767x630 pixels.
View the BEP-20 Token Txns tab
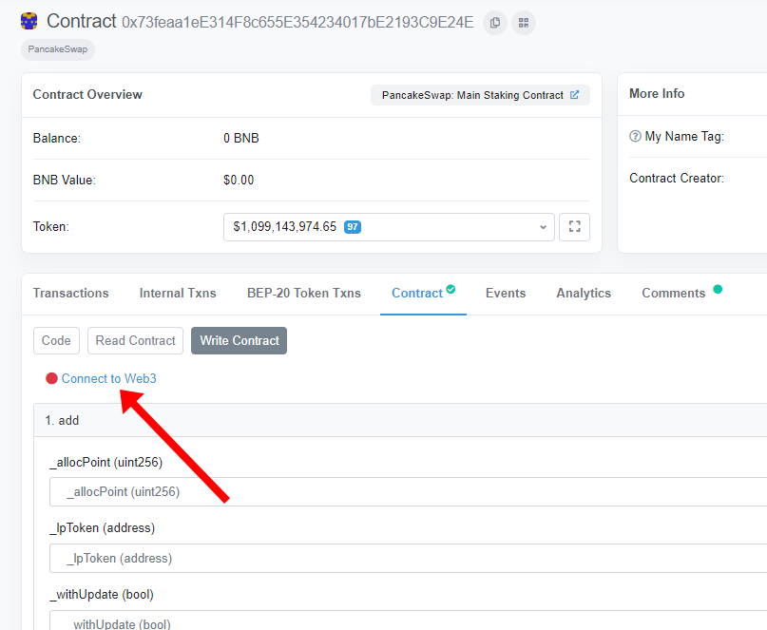304,293
